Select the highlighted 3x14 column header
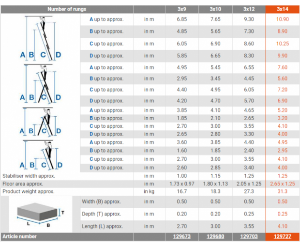This screenshot has height=247, width=300. (283, 9)
